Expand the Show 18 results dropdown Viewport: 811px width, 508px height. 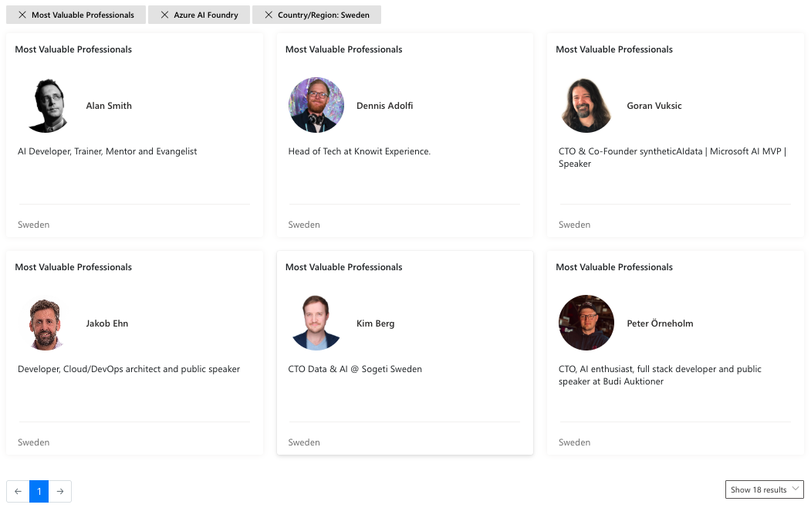(764, 489)
